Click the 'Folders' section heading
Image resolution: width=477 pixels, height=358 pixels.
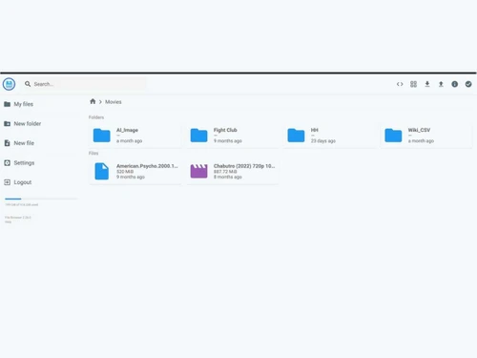tap(96, 117)
